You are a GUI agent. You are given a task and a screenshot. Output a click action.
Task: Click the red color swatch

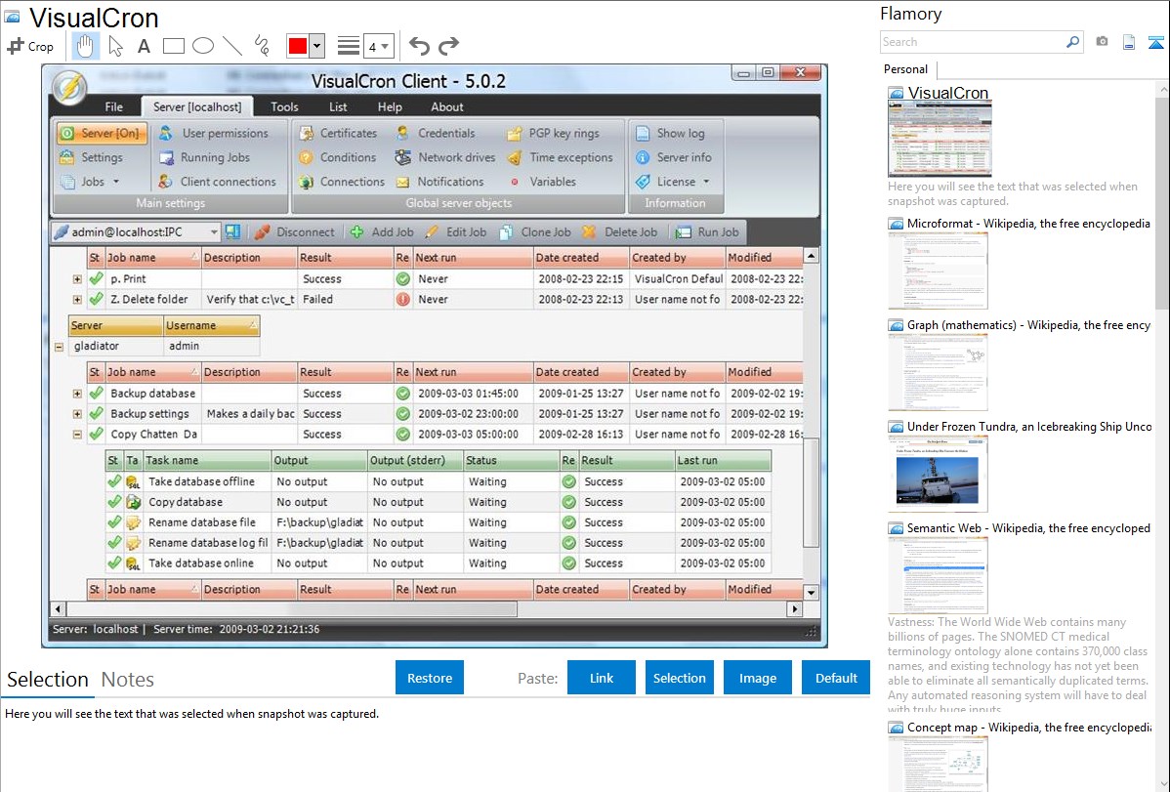tap(298, 46)
